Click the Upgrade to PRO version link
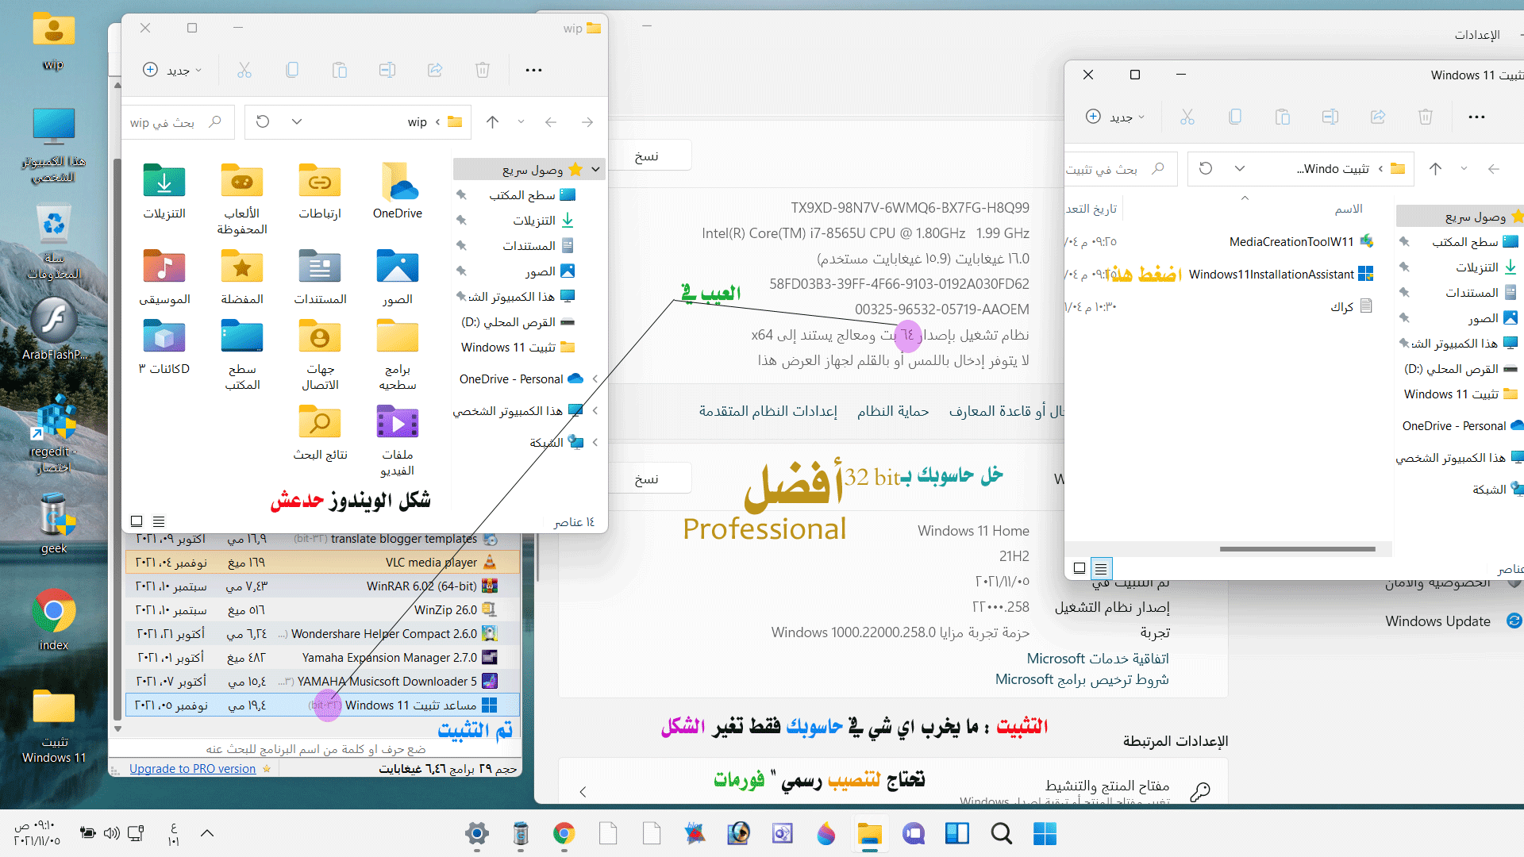The image size is (1524, 857). click(x=192, y=769)
